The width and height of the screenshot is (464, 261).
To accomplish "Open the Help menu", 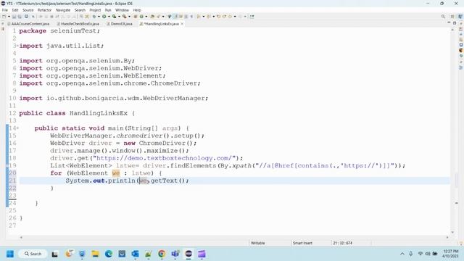I will pyautogui.click(x=137, y=10).
